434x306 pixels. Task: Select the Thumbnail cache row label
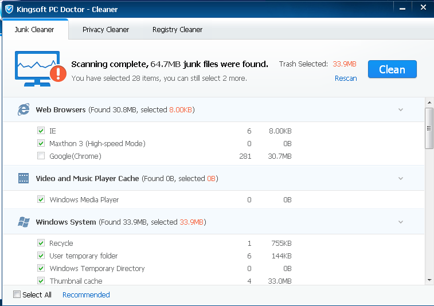(76, 281)
